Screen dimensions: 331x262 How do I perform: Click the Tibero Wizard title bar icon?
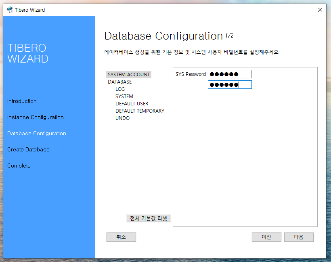(x=10, y=10)
